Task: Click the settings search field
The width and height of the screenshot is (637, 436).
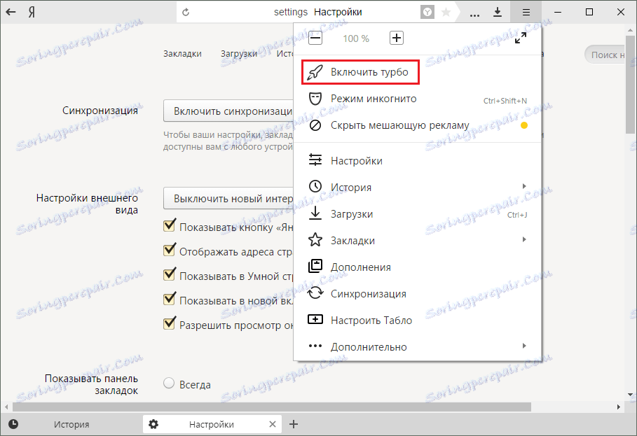Action: coord(605,55)
